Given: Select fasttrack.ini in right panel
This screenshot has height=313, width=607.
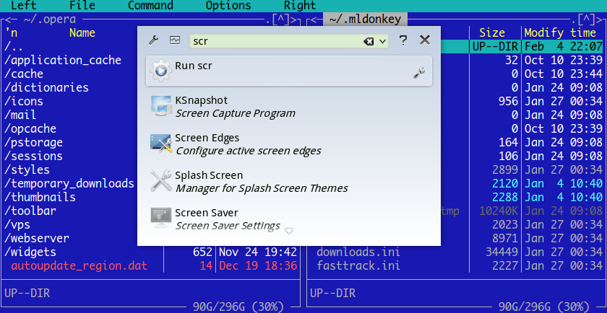Looking at the screenshot, I should tap(358, 266).
